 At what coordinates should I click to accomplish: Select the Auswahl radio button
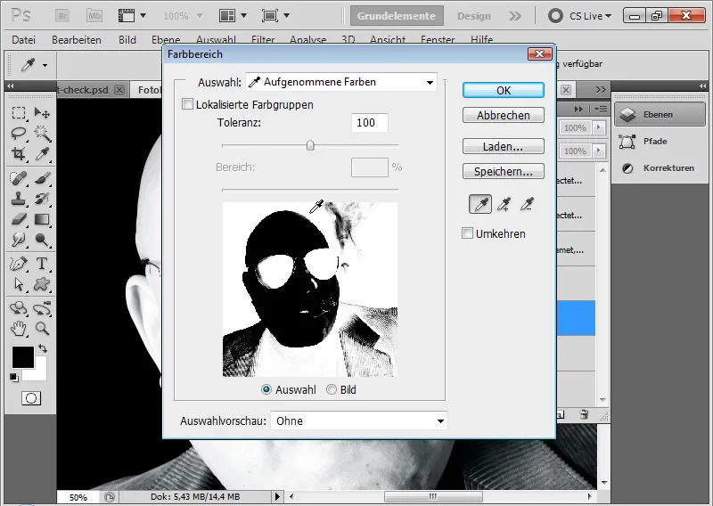[266, 389]
